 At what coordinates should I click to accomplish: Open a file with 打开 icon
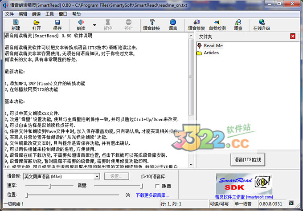(37, 25)
